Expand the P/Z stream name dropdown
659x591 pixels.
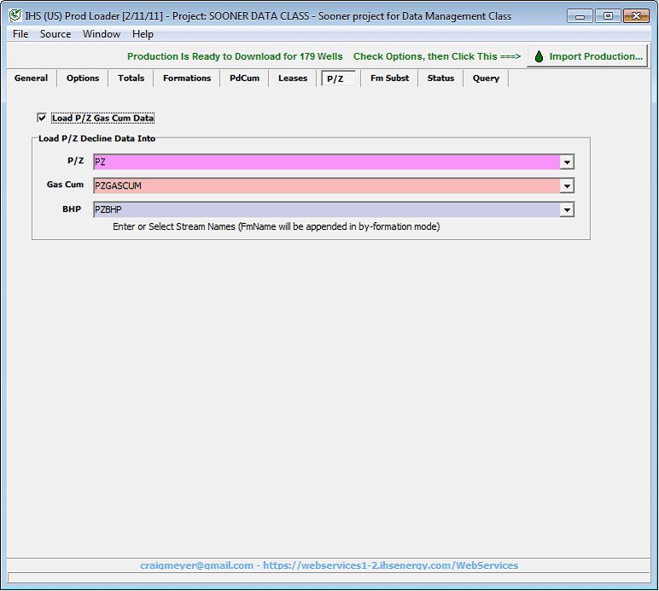tap(567, 162)
